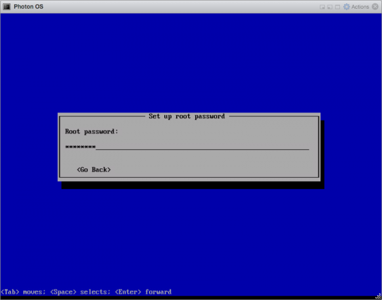Click the full-window console size icon
The width and height of the screenshot is (382, 300).
point(337,7)
